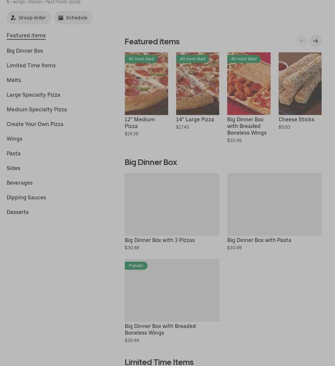Viewport: 335px width, 366px height.
Task: Open Create Your Own Pizza category
Action: point(35,124)
